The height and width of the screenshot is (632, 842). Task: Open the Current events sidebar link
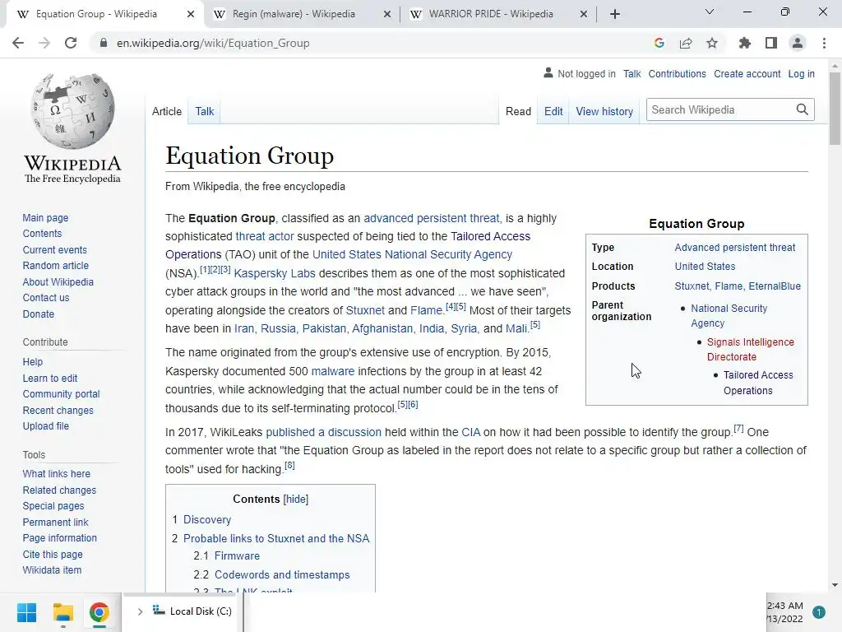(54, 250)
